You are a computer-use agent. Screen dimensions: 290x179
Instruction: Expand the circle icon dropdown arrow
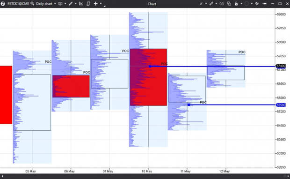click(252, 4)
